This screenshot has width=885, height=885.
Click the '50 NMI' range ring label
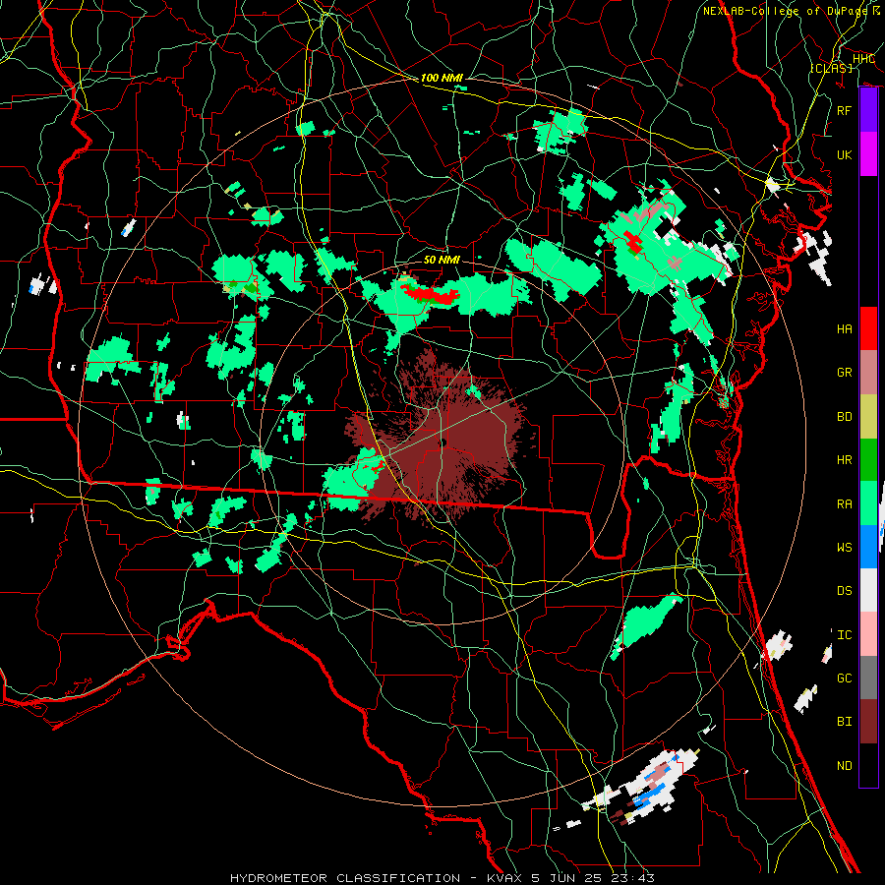click(442, 260)
